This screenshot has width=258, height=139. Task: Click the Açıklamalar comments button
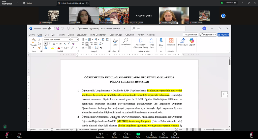[x=190, y=35]
